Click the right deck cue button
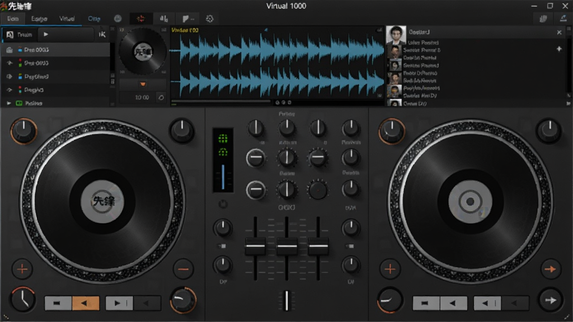The image size is (573, 322). (x=487, y=303)
